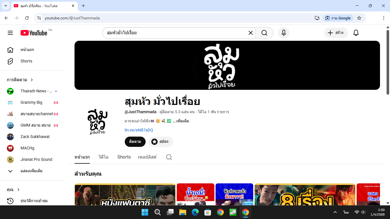Open Task View on taskbar

click(170, 212)
